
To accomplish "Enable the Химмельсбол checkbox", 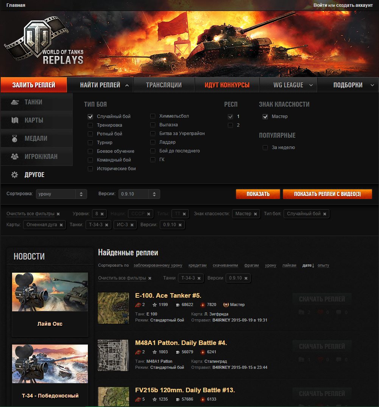I will [x=153, y=116].
